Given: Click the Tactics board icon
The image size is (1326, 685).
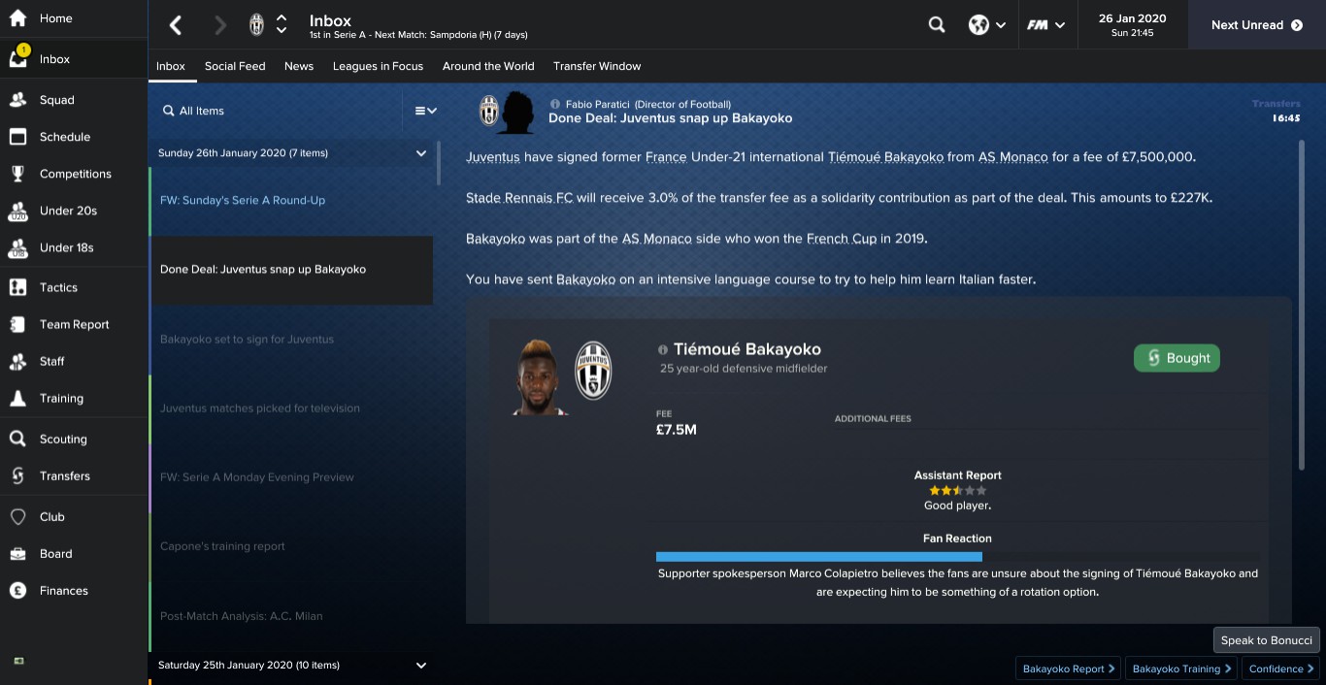Looking at the screenshot, I should point(17,287).
